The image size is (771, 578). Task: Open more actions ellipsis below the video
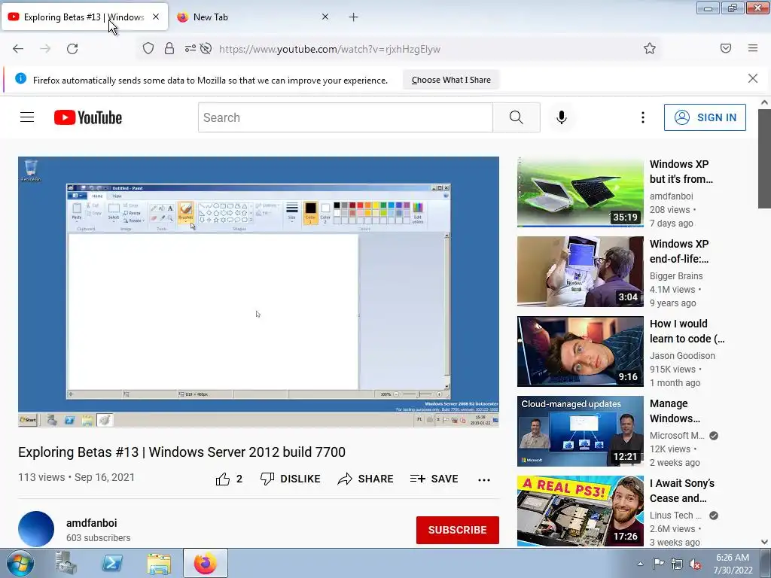[x=484, y=479]
